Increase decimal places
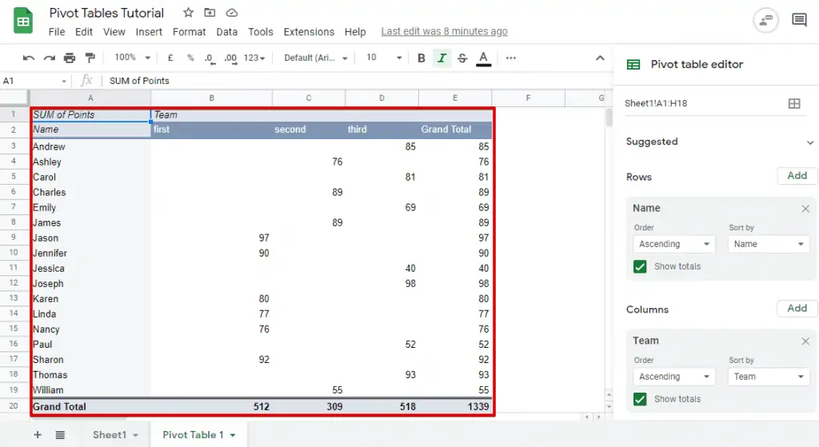The height and width of the screenshot is (447, 819). click(x=230, y=58)
